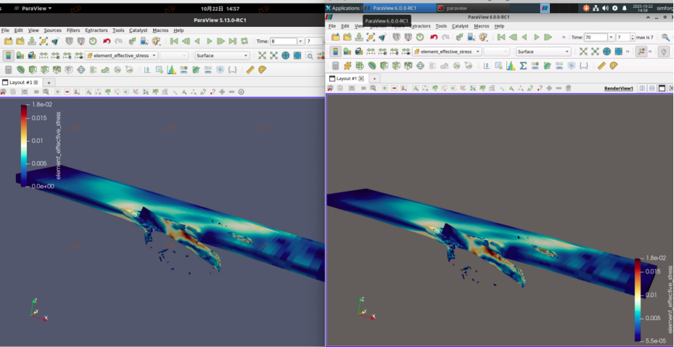Click the red Undo arrow in ParaView 6.0 window
This screenshot has width=674, height=347.
click(434, 37)
